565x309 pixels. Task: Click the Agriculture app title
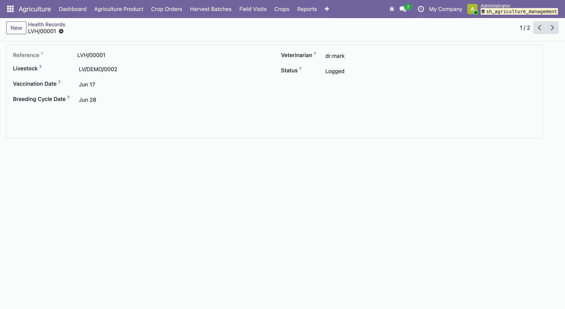[x=35, y=9]
